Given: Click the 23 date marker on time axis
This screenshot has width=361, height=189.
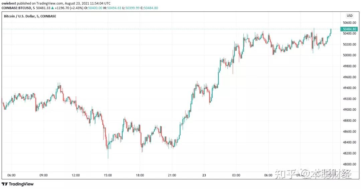Looking at the screenshot, I should point(204,175).
